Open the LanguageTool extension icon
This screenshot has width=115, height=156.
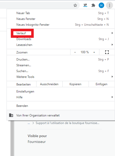pos(85,5)
